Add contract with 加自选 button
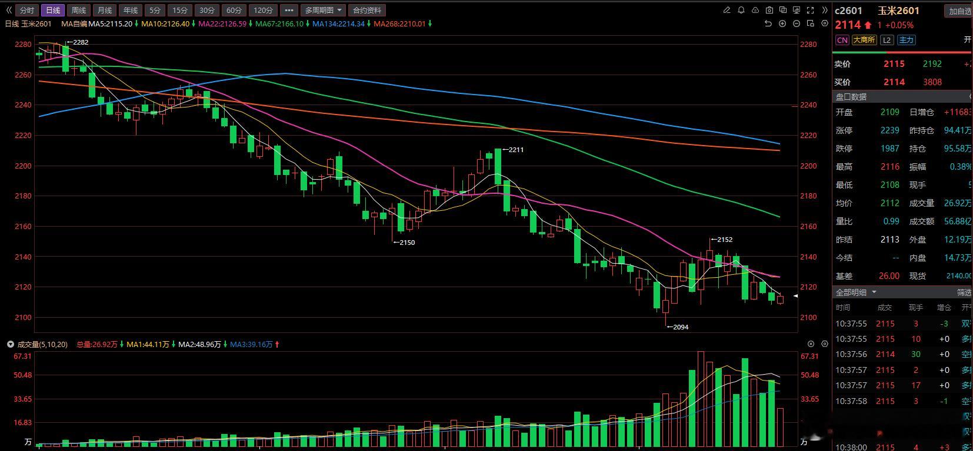973x451 pixels. click(x=959, y=11)
